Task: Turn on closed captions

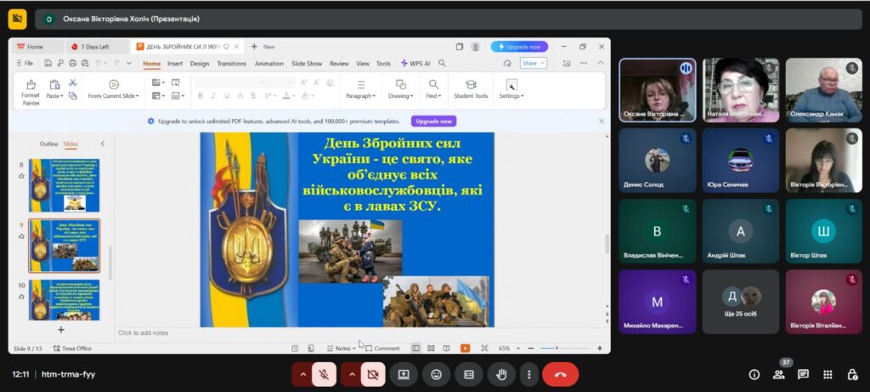Action: click(468, 374)
